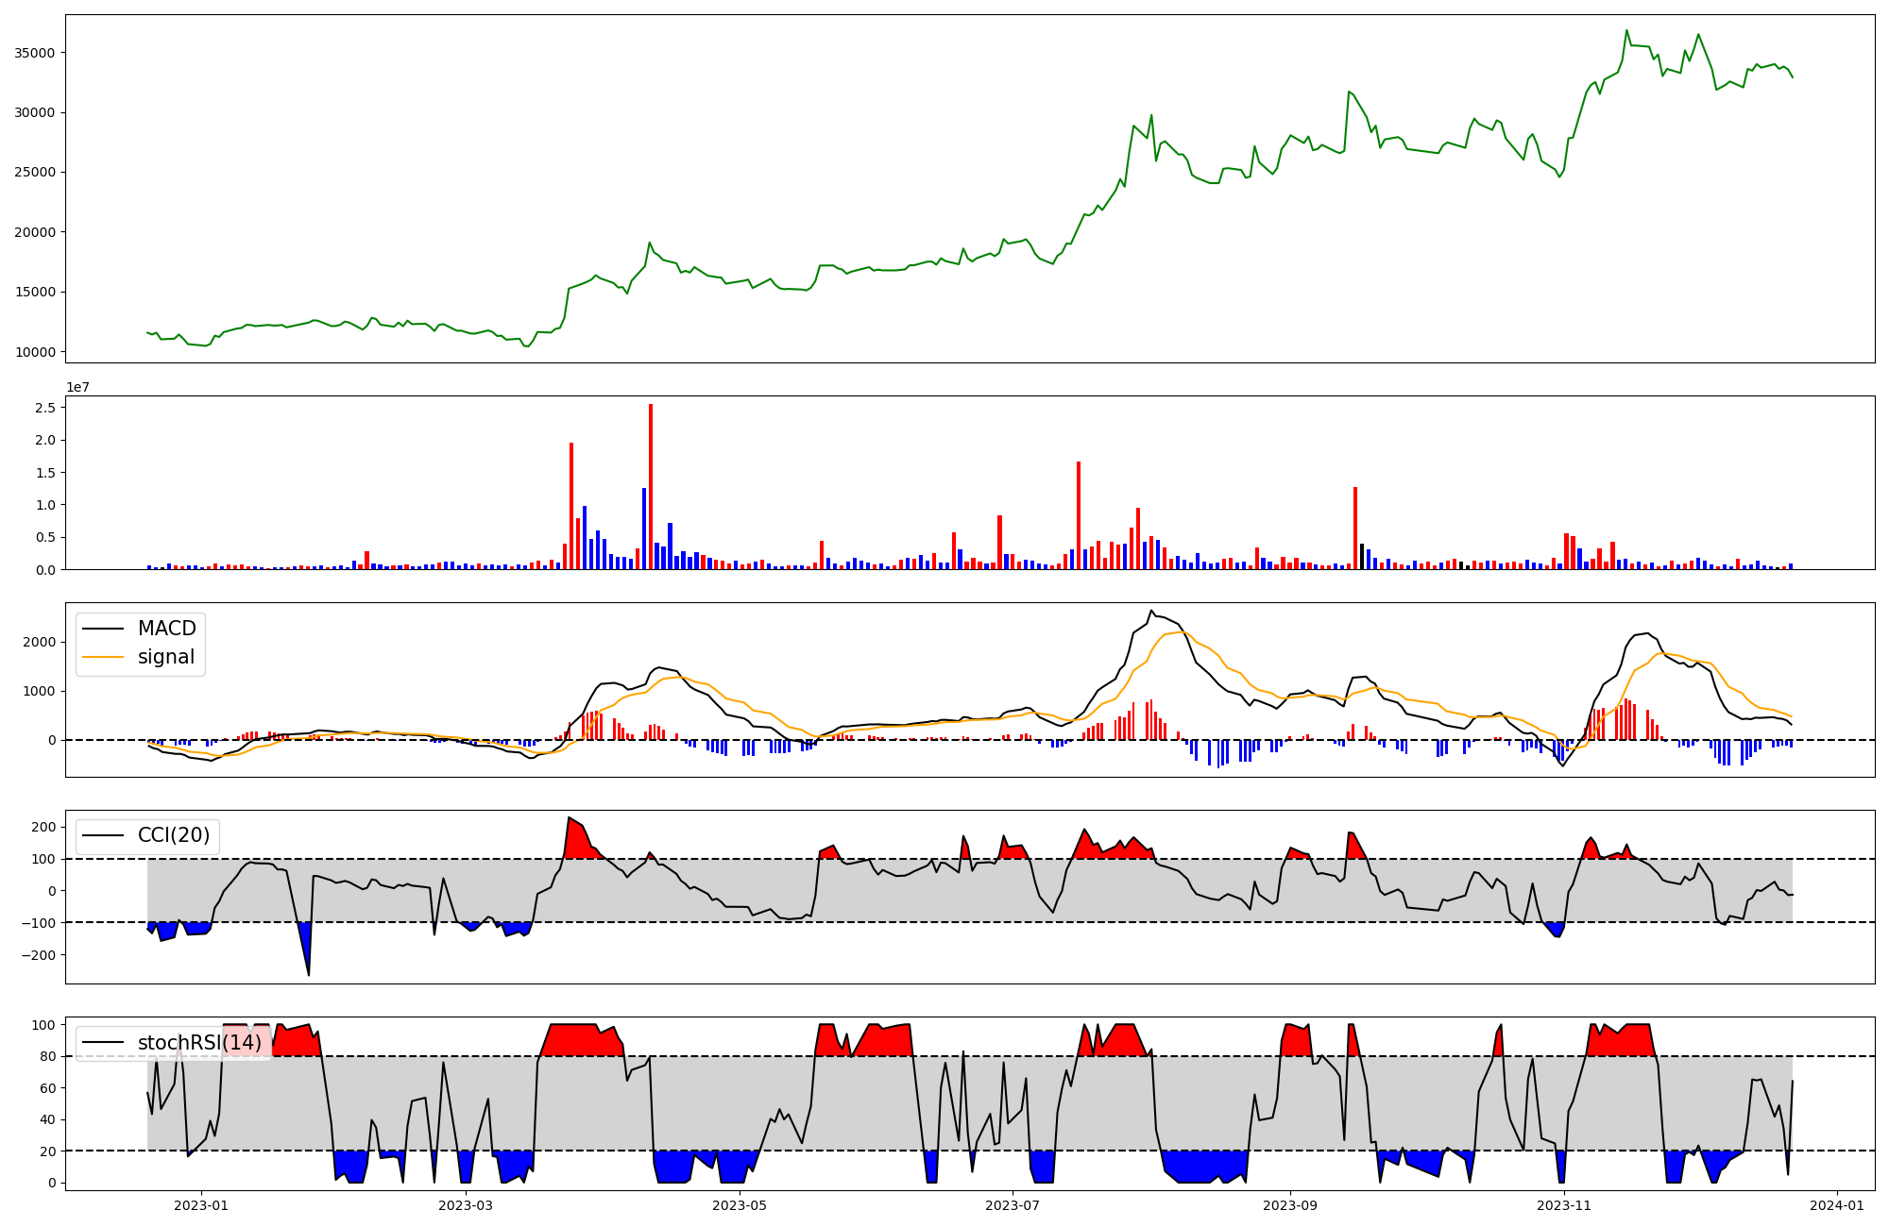Click the 2023-01 x-axis date label
Screen dimensions: 1889x1227
pos(201,1205)
